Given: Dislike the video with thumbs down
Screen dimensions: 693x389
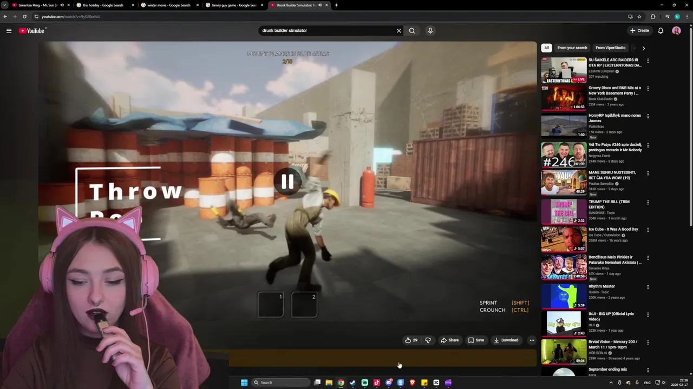Looking at the screenshot, I should tap(428, 340).
